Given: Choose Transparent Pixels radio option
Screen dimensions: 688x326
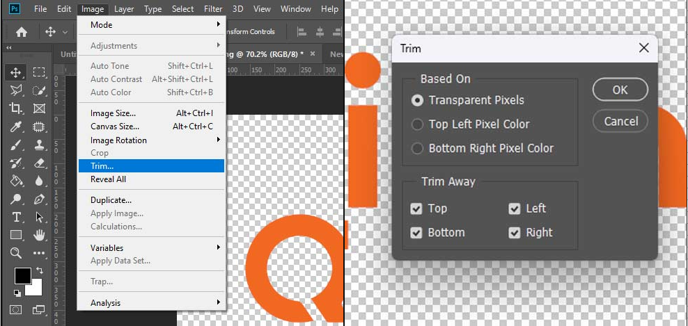Looking at the screenshot, I should (x=468, y=100).
